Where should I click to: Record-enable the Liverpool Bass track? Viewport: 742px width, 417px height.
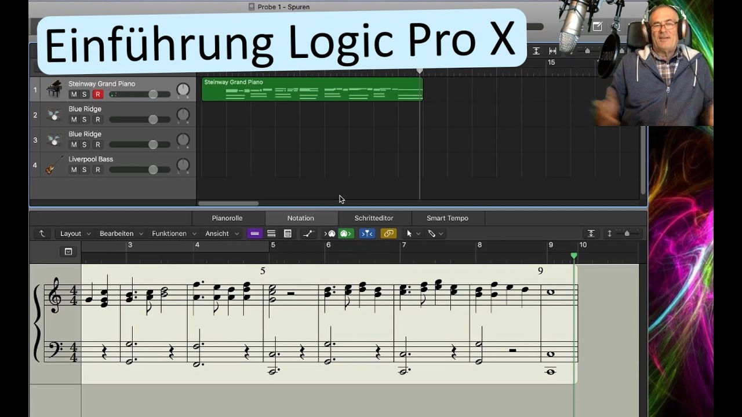[x=98, y=170]
